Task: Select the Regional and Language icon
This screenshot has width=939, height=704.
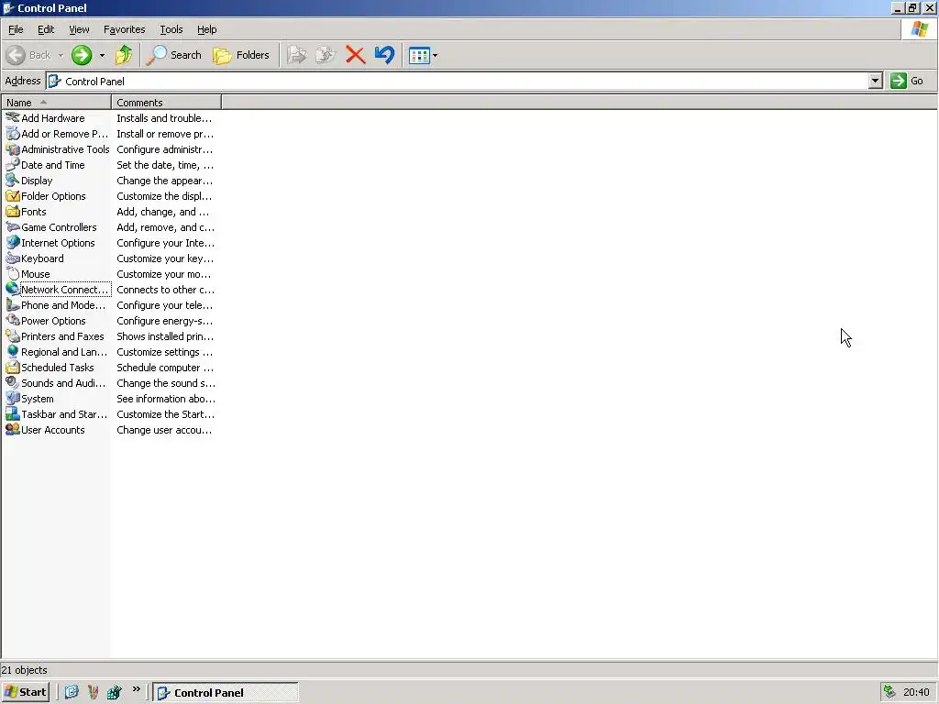Action: pyautogui.click(x=13, y=351)
